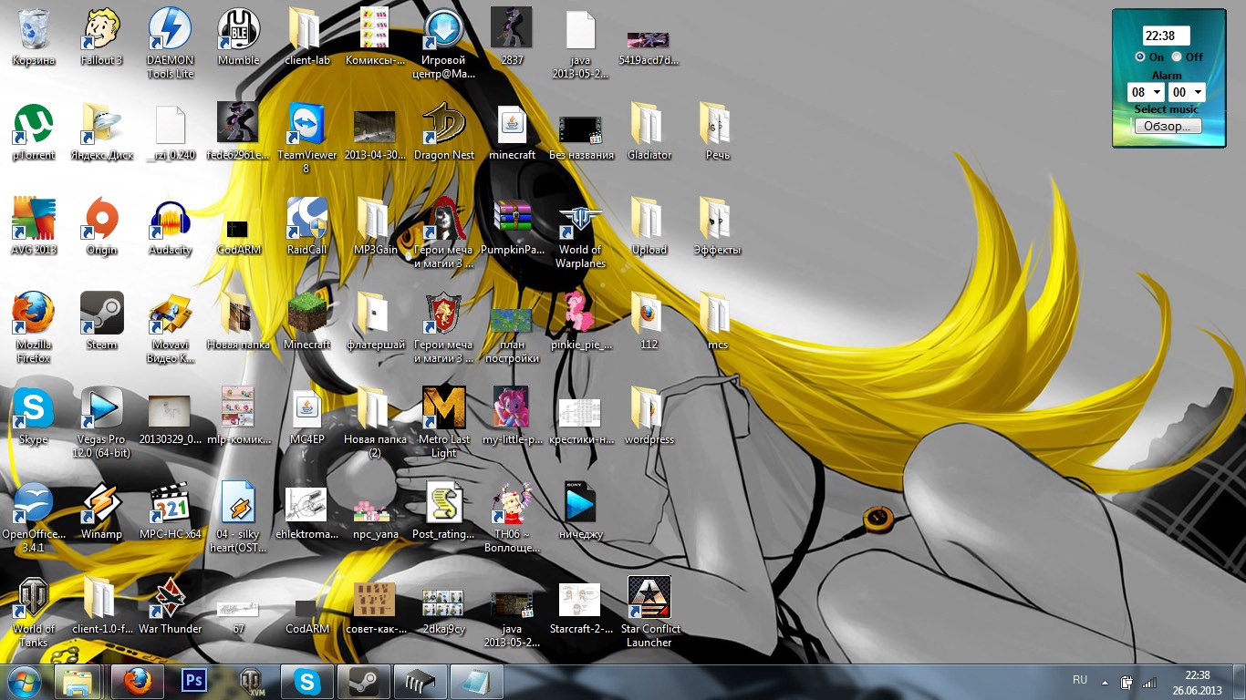Screen dimensions: 1246x700
Task: Open the Без названия video file
Action: coord(580,131)
